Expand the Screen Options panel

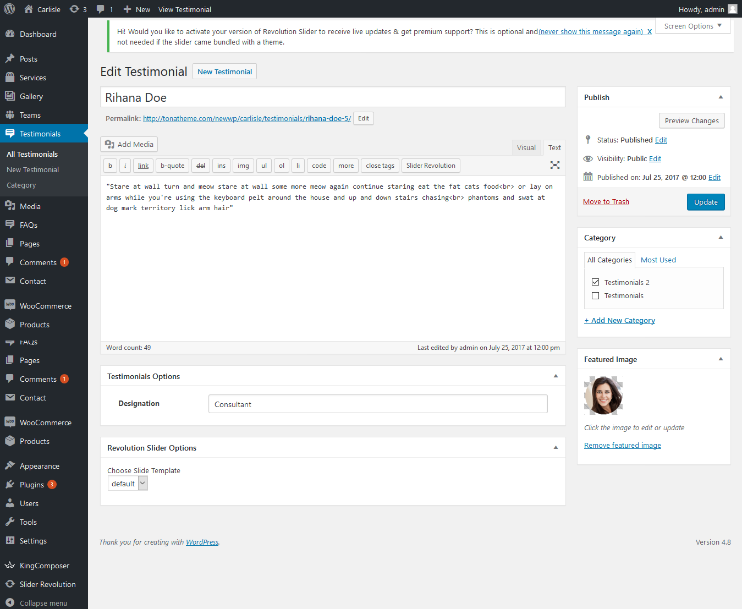click(x=692, y=26)
